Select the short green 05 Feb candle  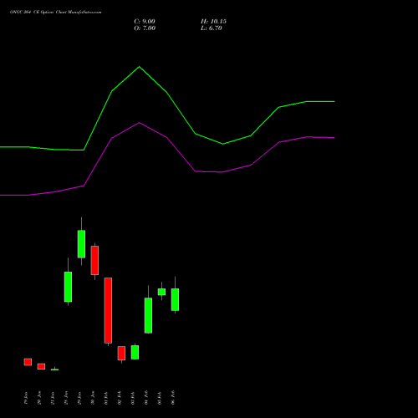(161, 292)
